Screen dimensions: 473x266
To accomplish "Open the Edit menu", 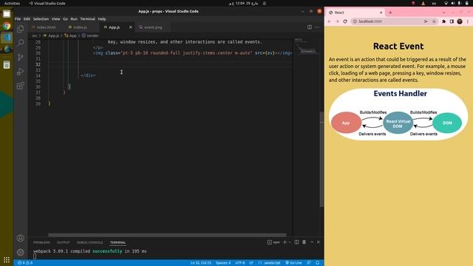I will (x=27, y=19).
